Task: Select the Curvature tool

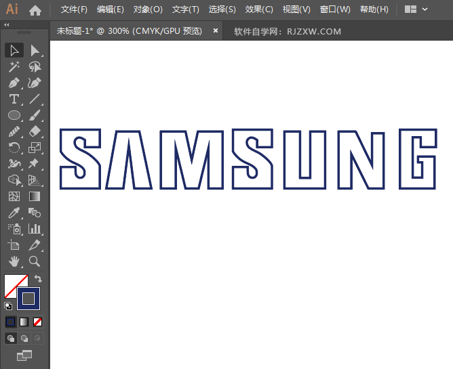Action: coord(35,83)
